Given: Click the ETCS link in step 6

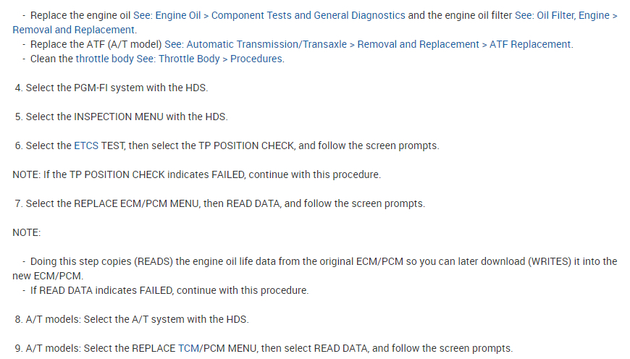Looking at the screenshot, I should 86,145.
